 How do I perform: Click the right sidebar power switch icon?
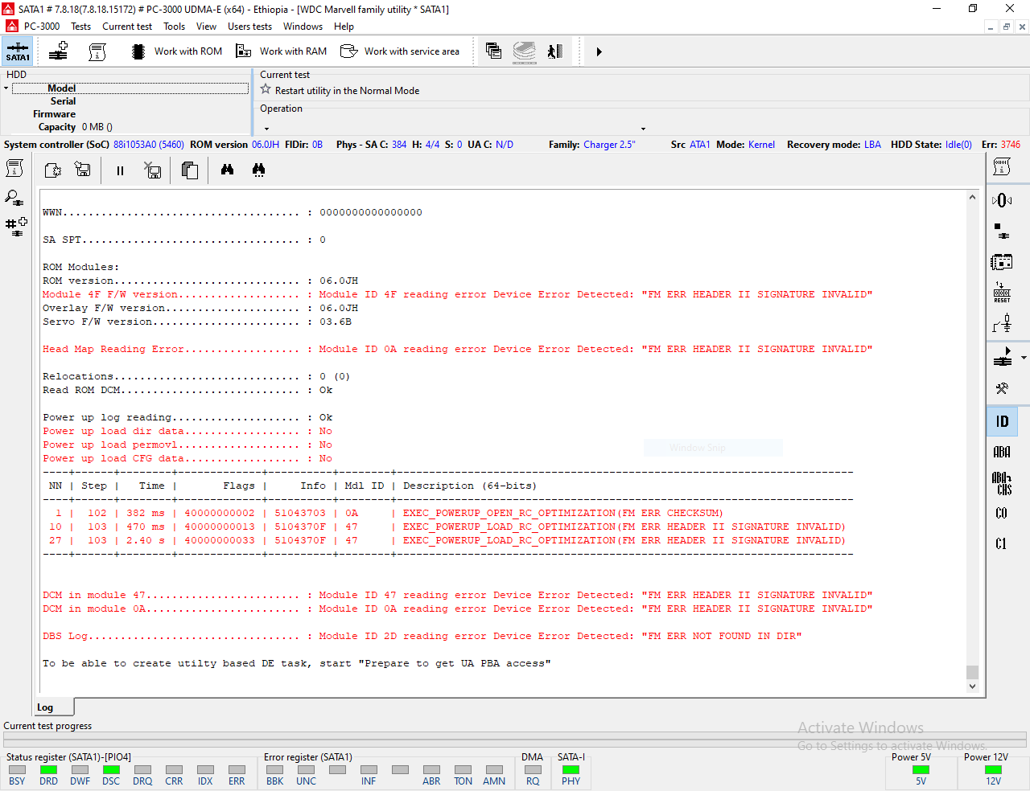[1002, 323]
